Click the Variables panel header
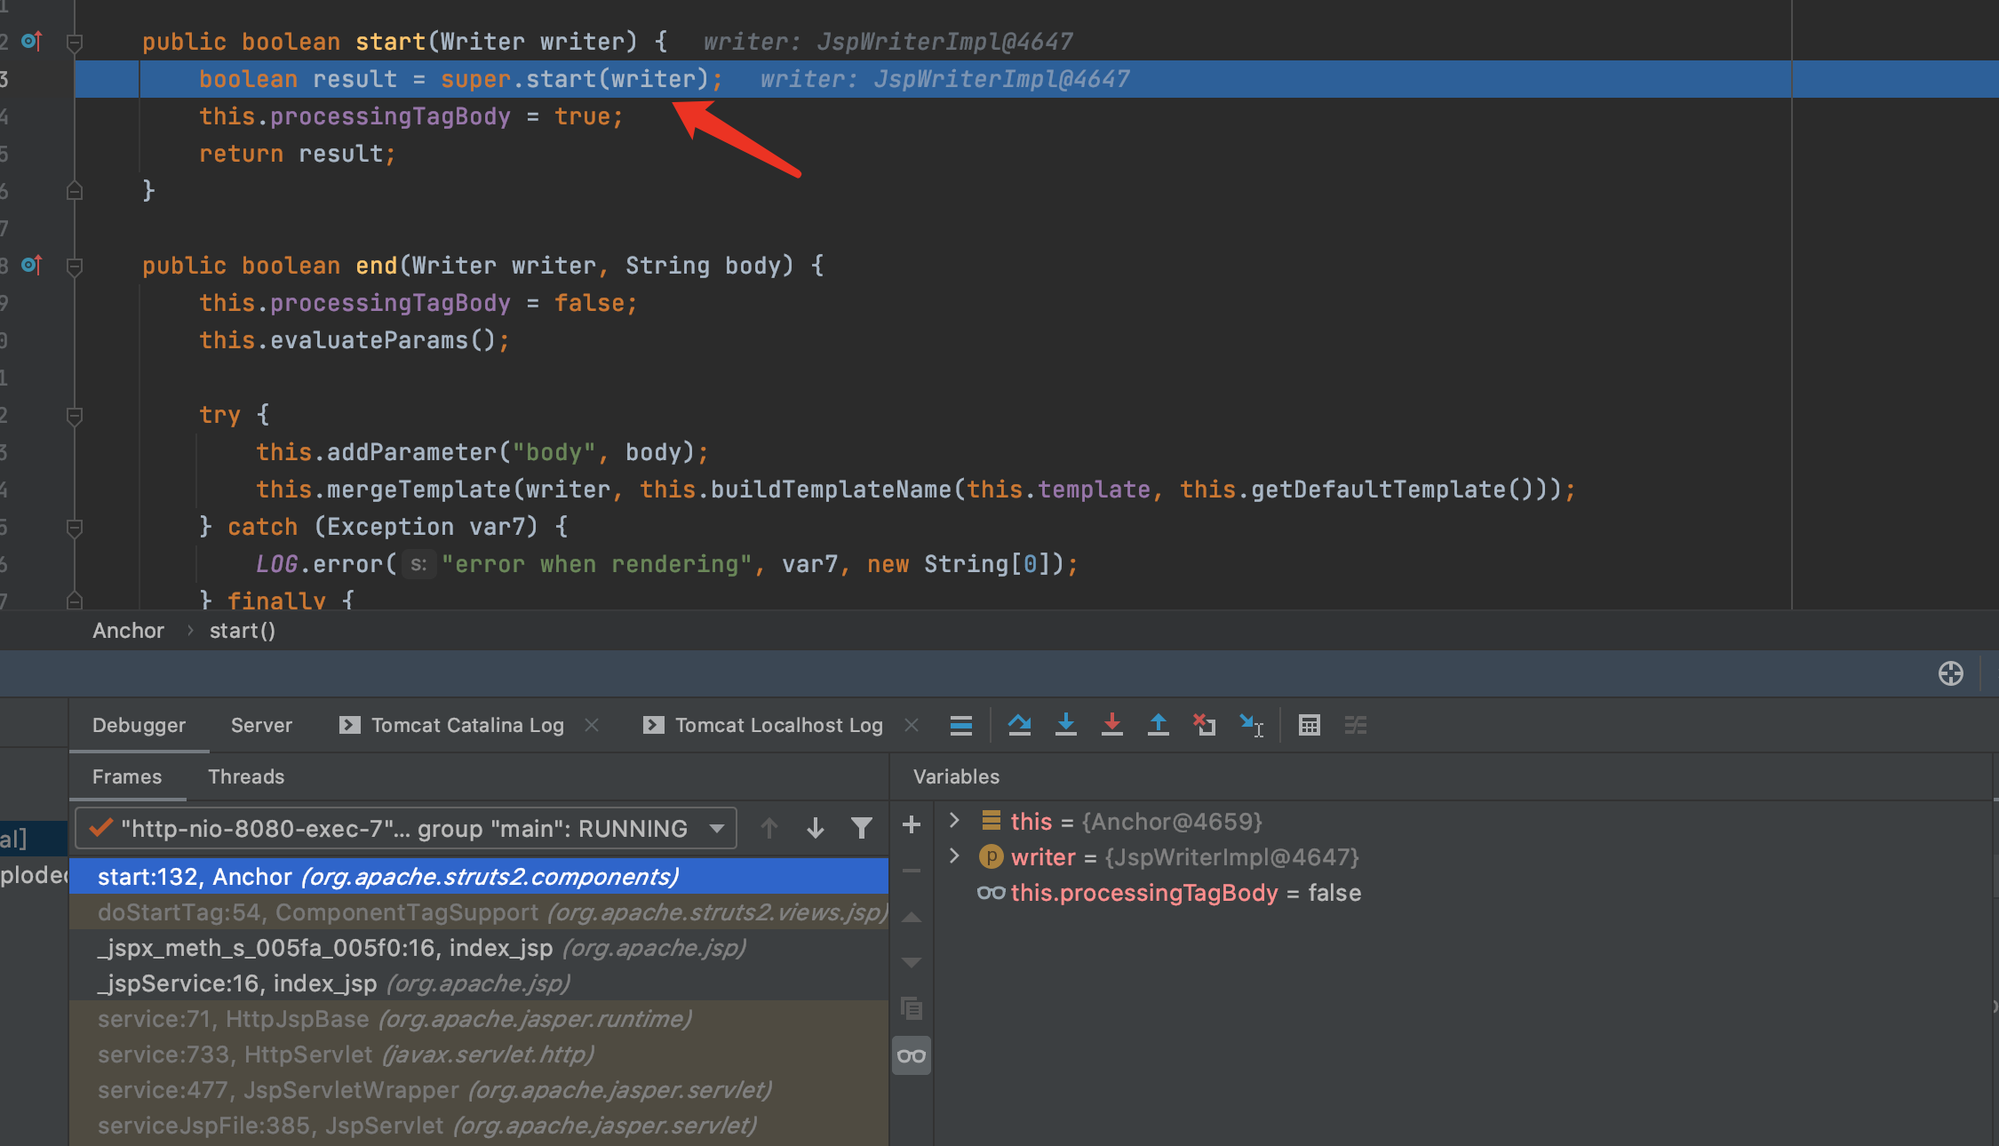Viewport: 1999px width, 1146px height. coord(956,776)
